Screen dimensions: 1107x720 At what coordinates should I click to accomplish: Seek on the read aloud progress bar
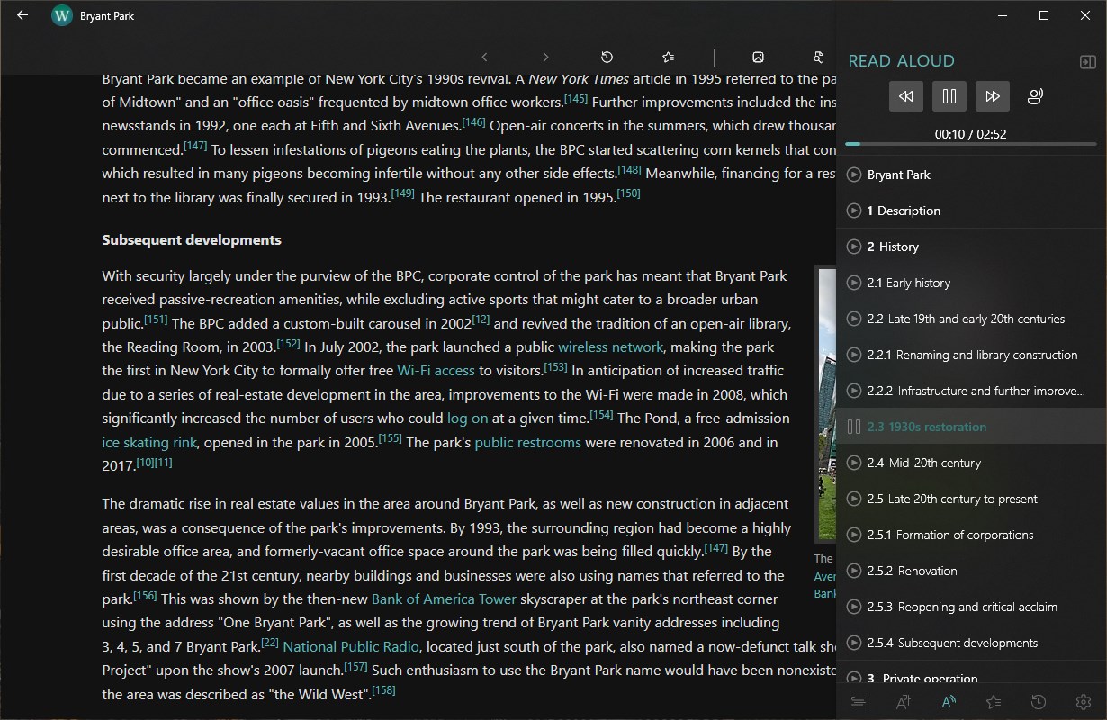(x=971, y=144)
